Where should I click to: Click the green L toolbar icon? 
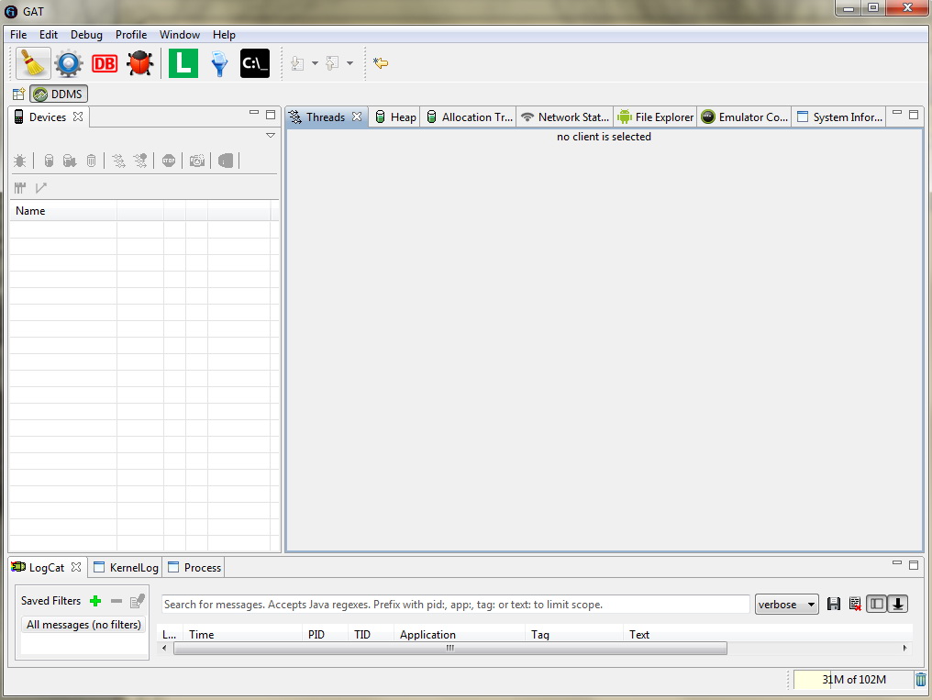183,63
